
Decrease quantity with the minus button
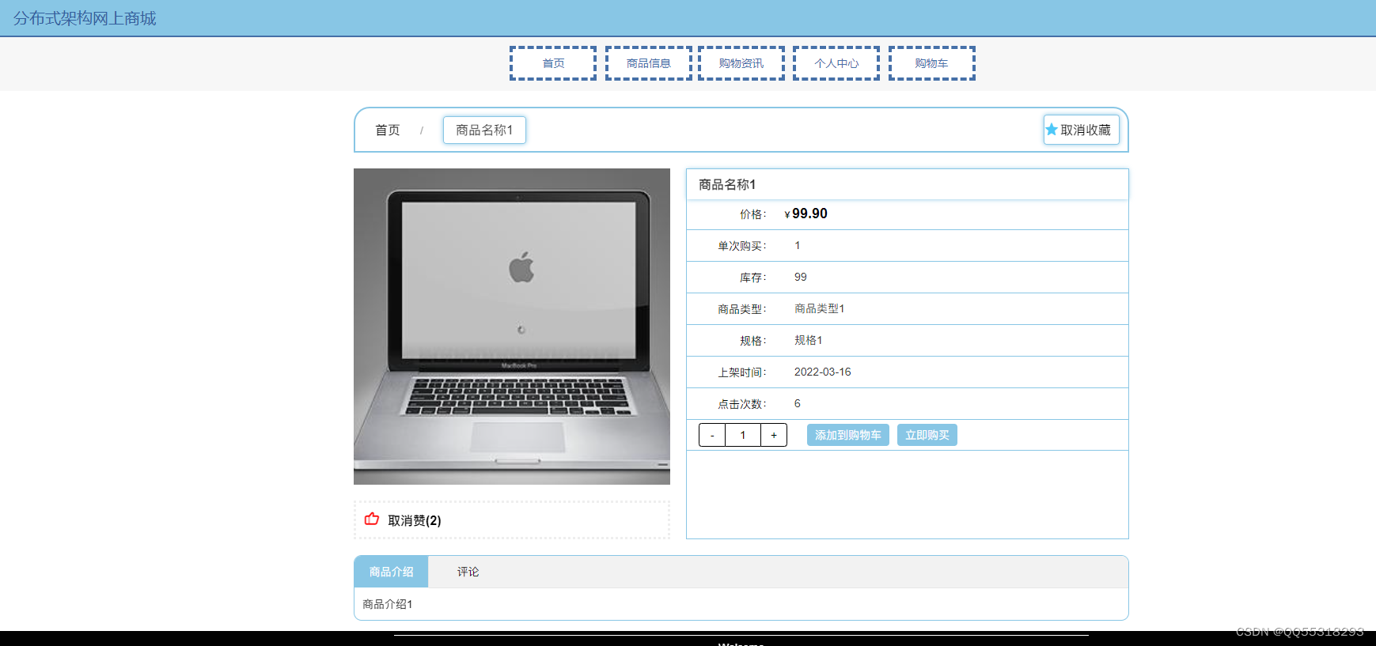pos(712,435)
